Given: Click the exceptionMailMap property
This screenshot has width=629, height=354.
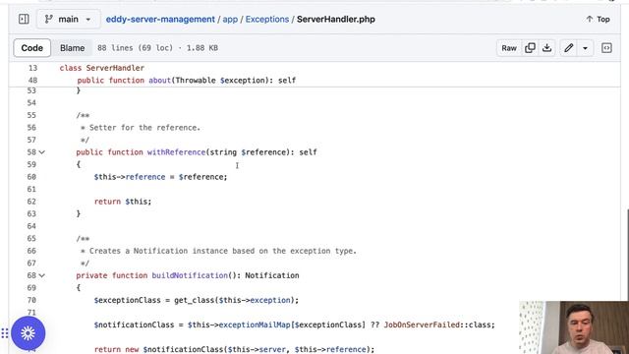Looking at the screenshot, I should [x=255, y=324].
